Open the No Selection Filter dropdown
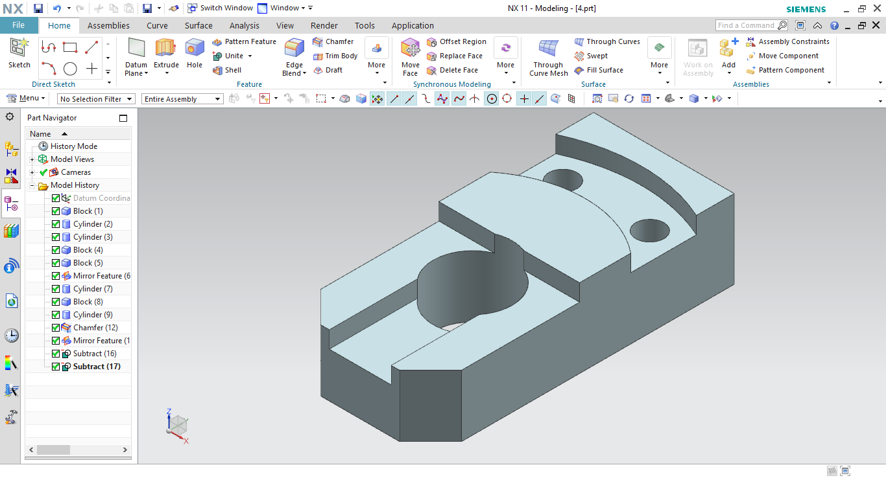Image resolution: width=886 pixels, height=478 pixels. click(x=96, y=99)
